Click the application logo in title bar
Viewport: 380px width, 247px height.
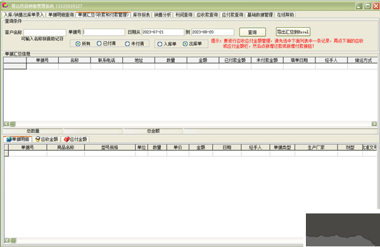click(x=5, y=5)
